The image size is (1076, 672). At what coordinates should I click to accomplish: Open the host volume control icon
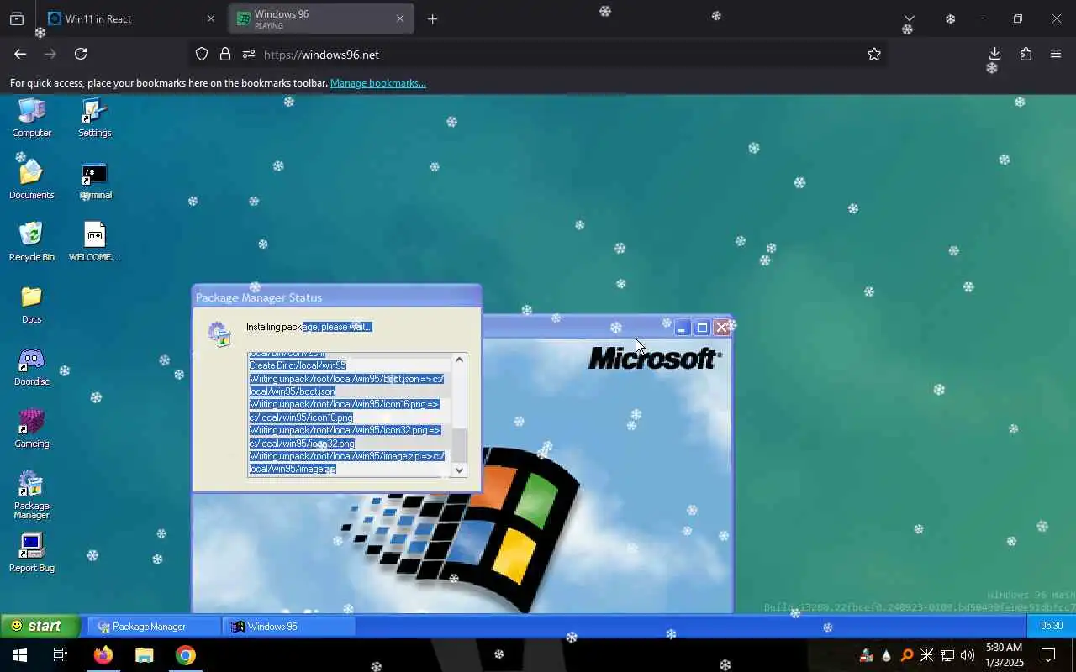point(967,655)
